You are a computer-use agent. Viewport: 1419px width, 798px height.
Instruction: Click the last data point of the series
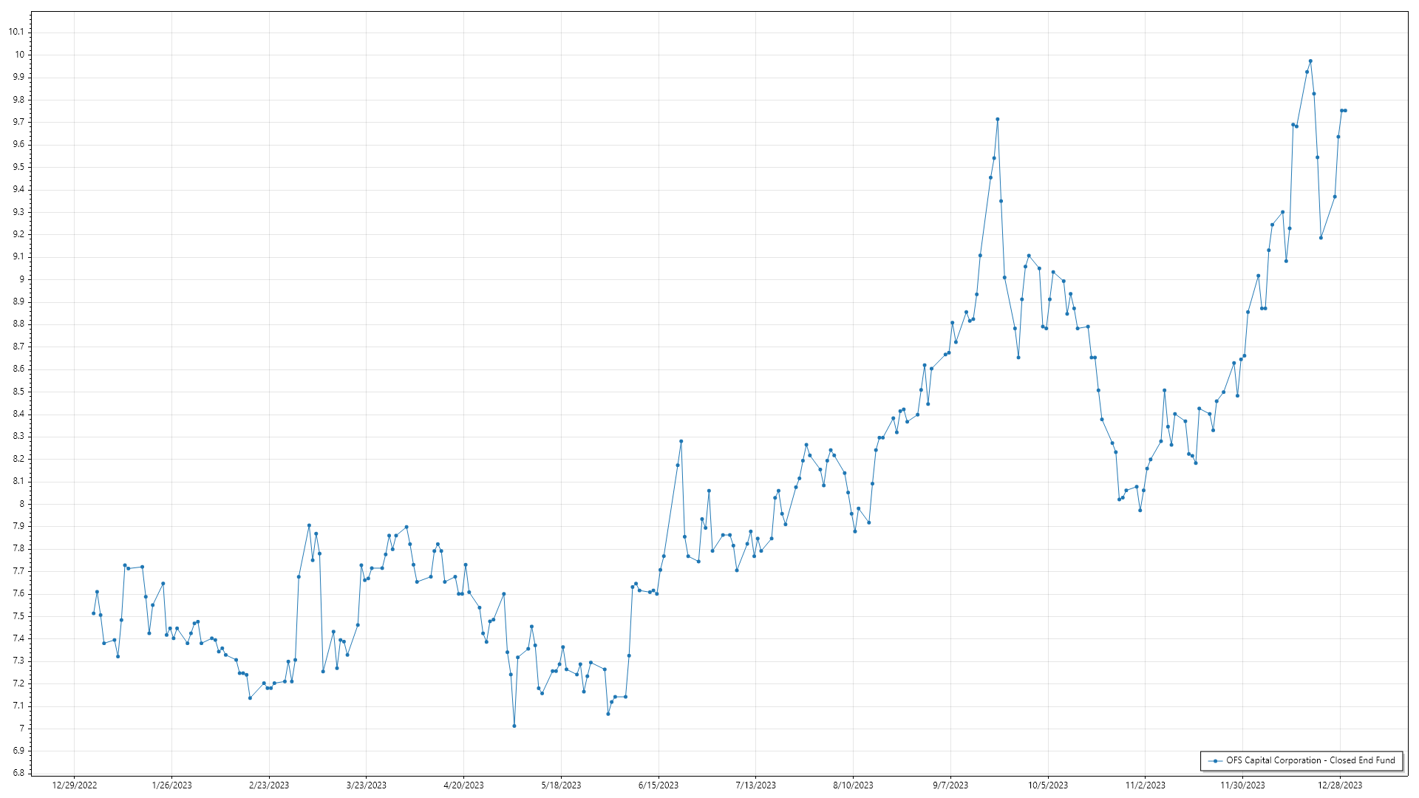tap(1345, 111)
